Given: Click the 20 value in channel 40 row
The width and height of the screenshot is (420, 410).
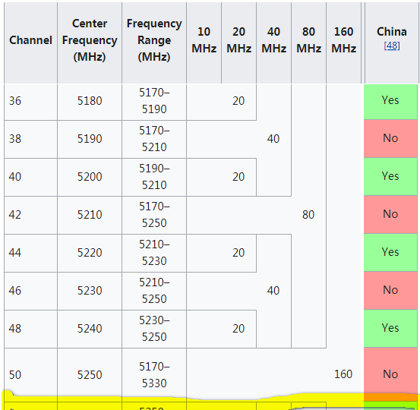Looking at the screenshot, I should click(238, 177).
